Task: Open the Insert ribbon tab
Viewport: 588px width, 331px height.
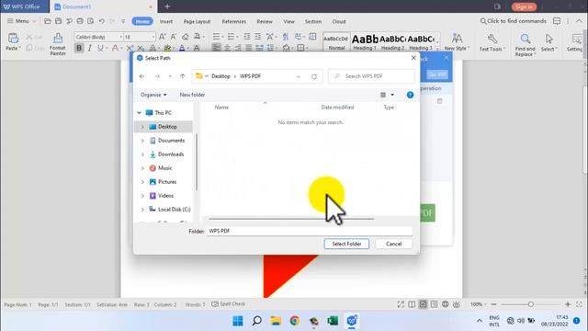Action: [x=166, y=21]
